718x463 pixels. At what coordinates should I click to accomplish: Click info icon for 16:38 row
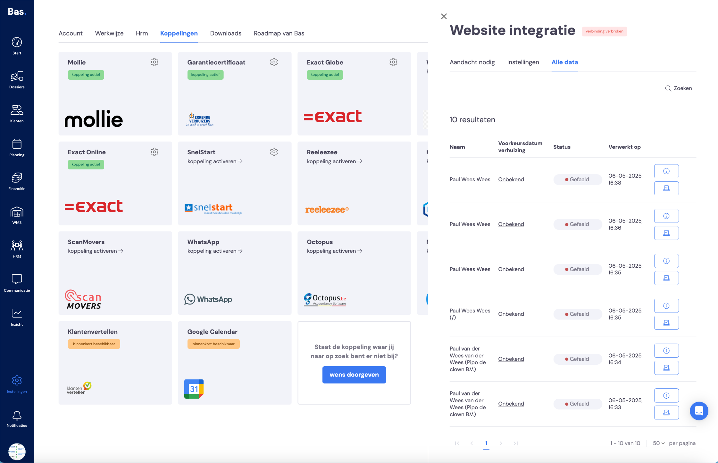(x=666, y=171)
